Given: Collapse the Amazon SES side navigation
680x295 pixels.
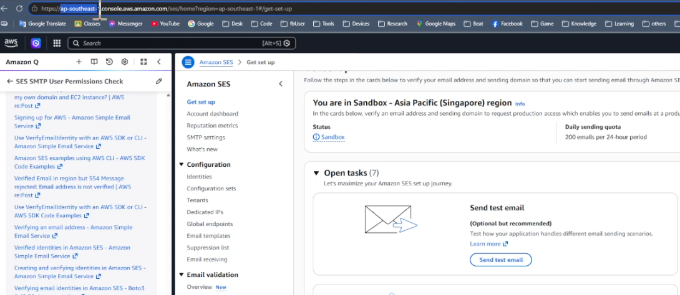Looking at the screenshot, I should 281,84.
